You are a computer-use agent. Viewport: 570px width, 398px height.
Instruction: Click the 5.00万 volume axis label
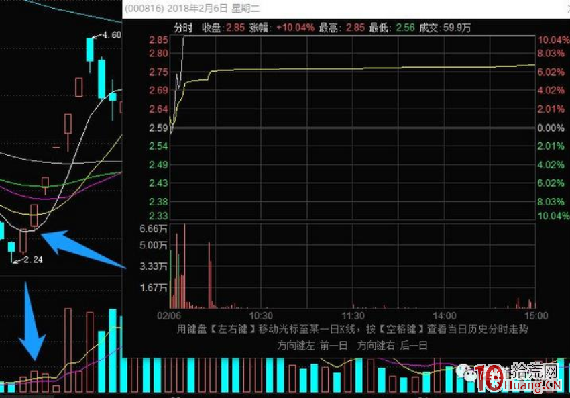(x=154, y=245)
